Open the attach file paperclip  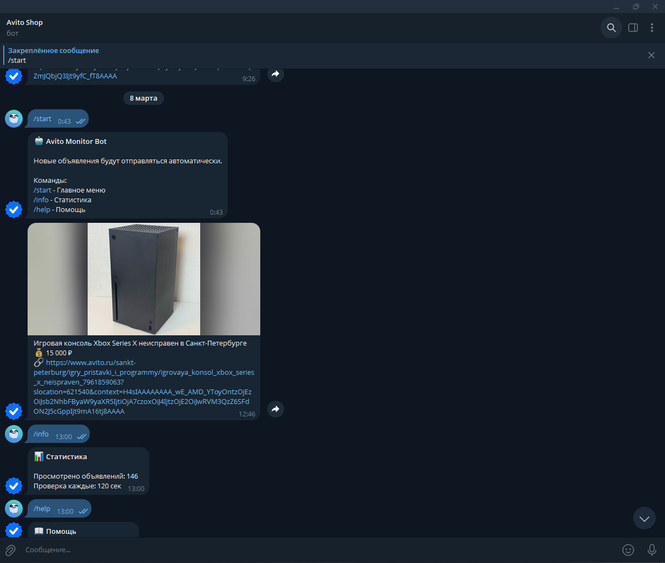(11, 550)
